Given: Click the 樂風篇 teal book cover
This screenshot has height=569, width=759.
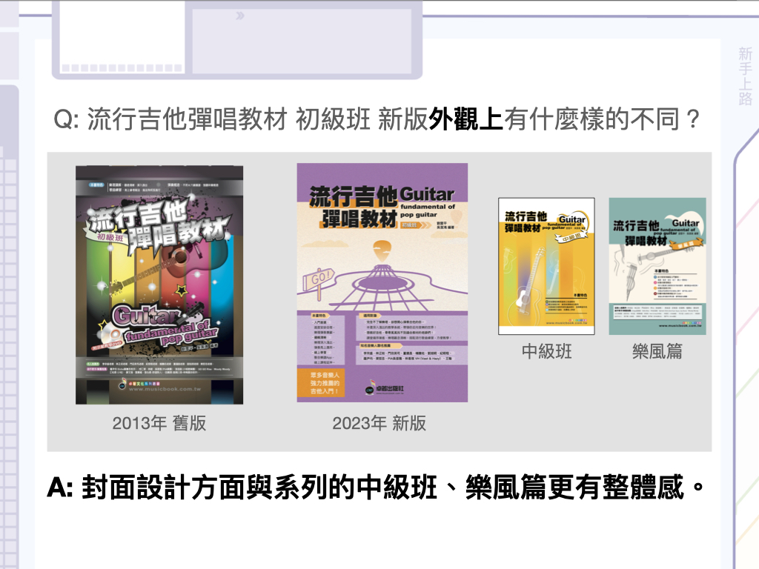Looking at the screenshot, I should (657, 266).
